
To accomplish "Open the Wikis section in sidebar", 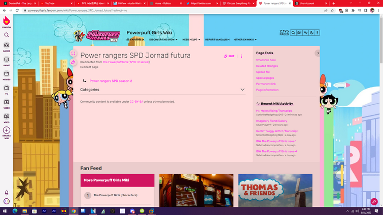I will [7, 118].
